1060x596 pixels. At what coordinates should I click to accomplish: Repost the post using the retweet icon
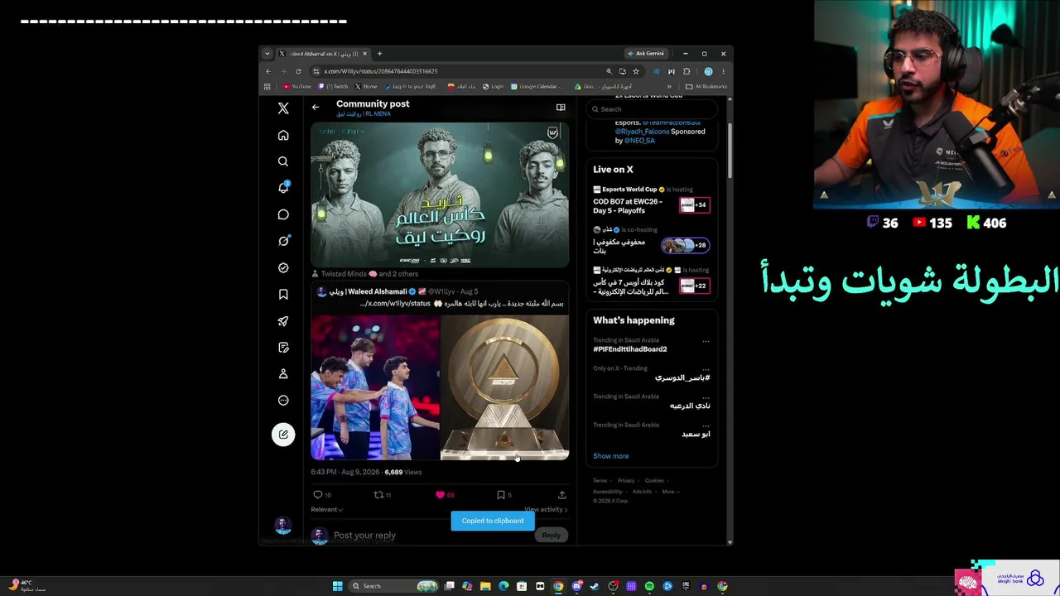tap(378, 495)
